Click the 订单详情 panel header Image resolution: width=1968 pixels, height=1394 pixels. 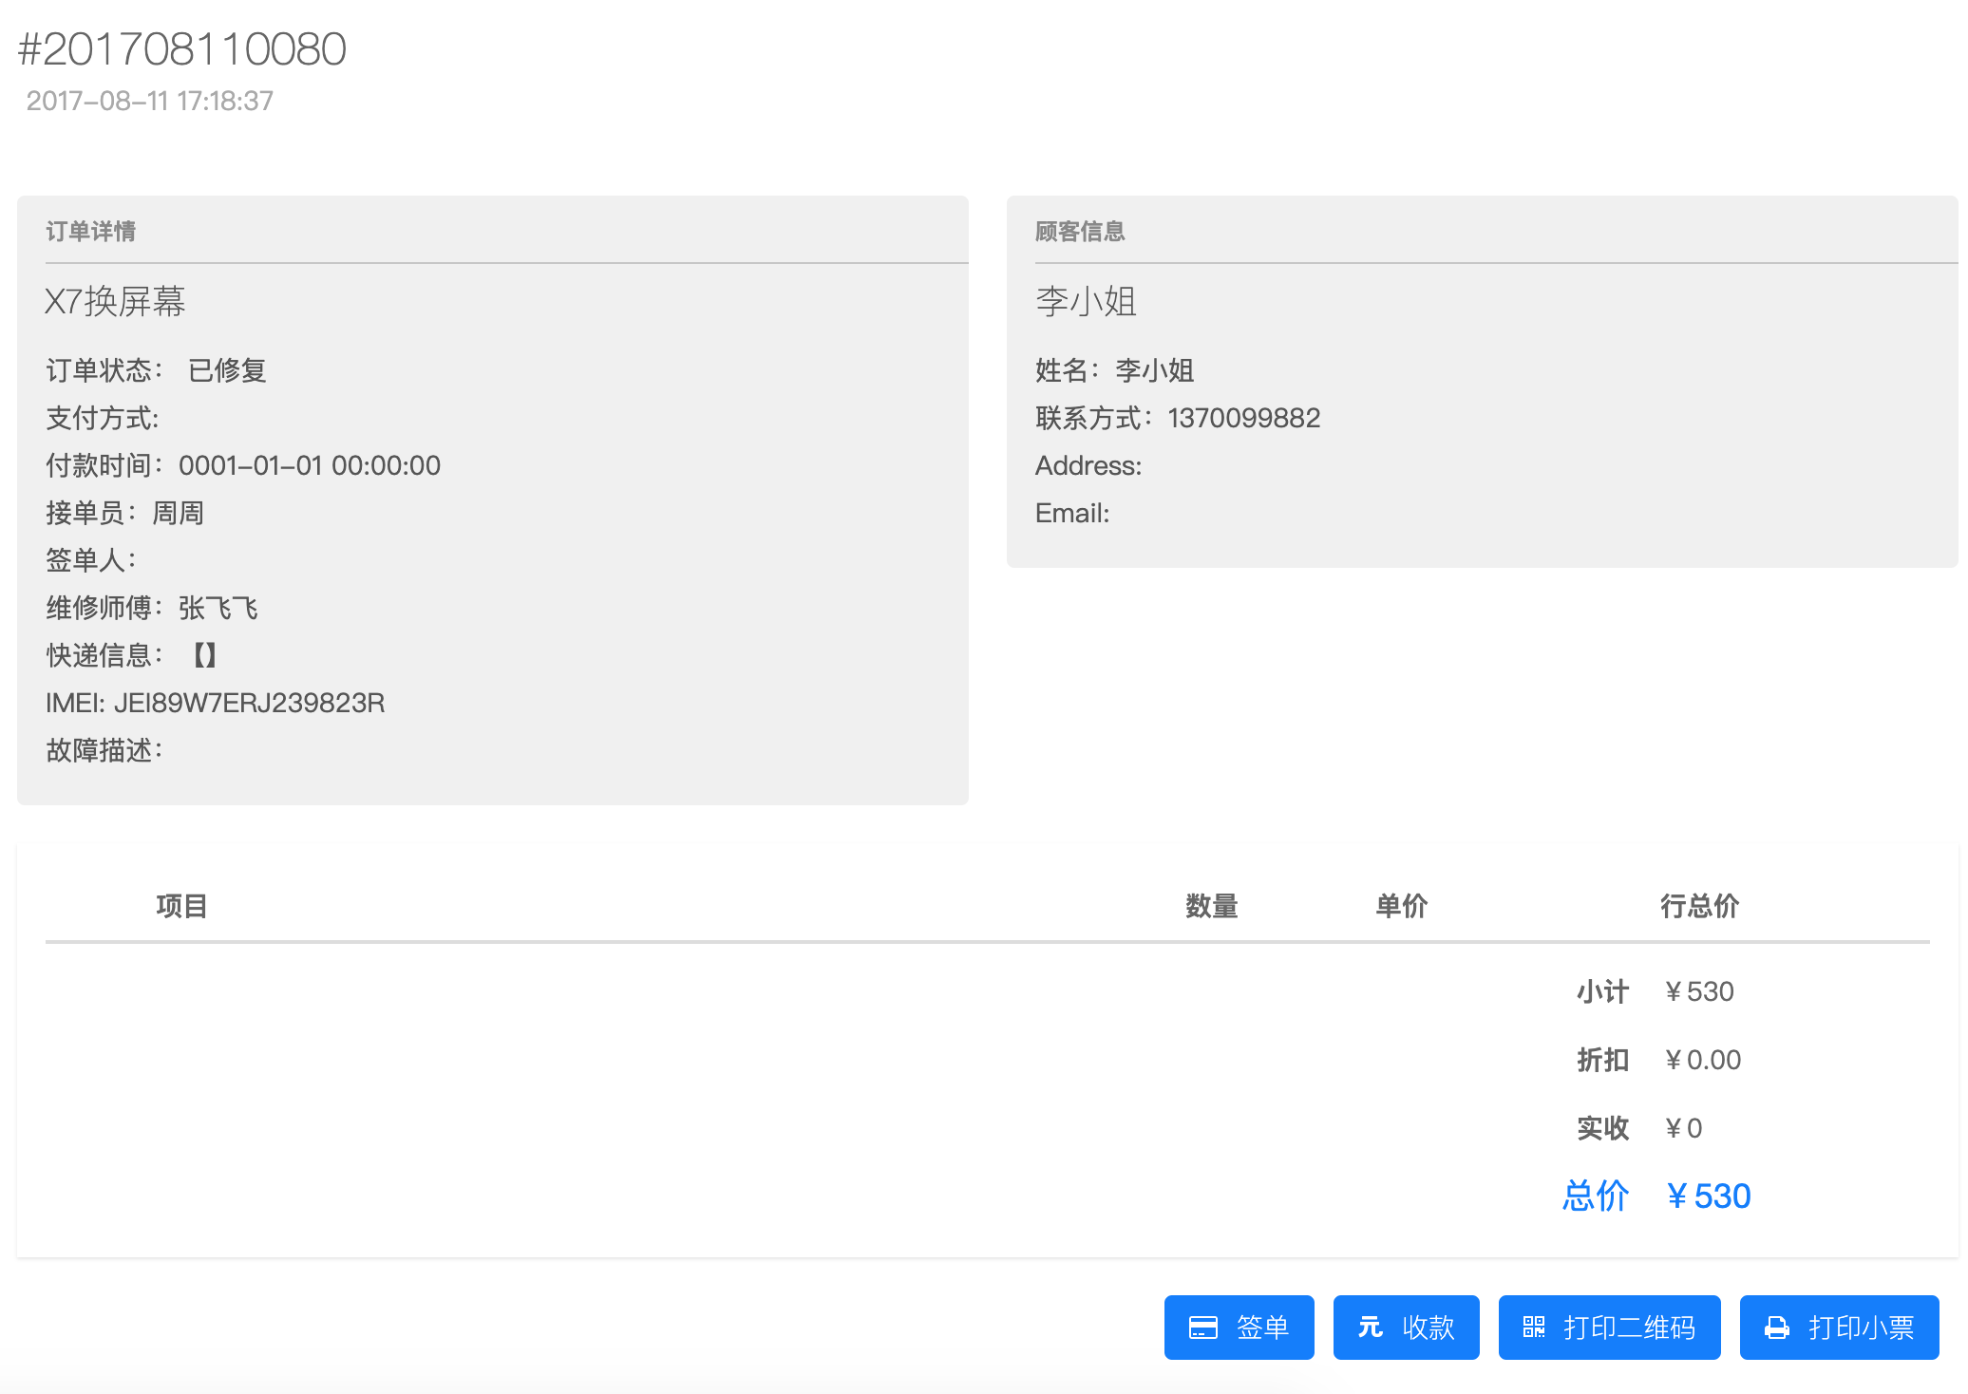(91, 231)
